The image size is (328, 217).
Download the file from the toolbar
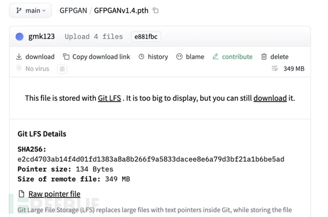[x=35, y=57]
